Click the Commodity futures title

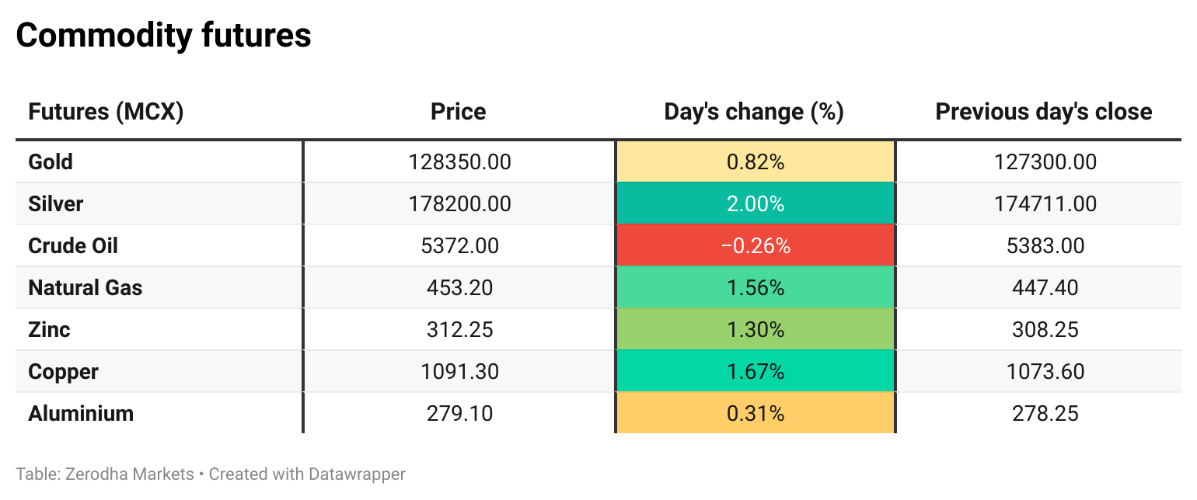tap(163, 36)
